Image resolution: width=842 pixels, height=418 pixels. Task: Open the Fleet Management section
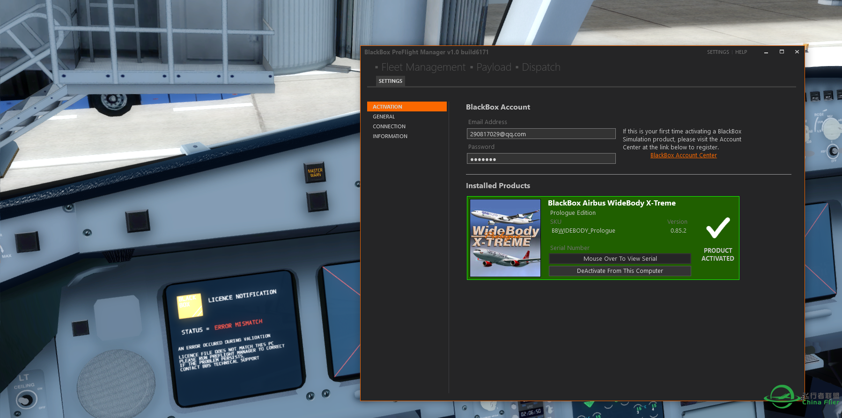coord(423,67)
